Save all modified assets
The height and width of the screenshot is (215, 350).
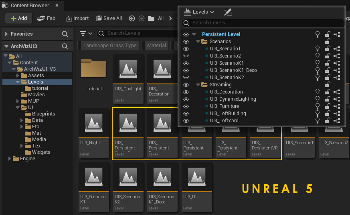[x=109, y=18]
